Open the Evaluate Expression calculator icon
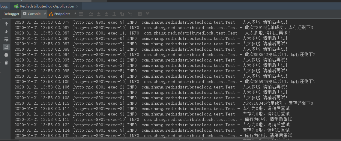341x141 pixels. point(140,14)
